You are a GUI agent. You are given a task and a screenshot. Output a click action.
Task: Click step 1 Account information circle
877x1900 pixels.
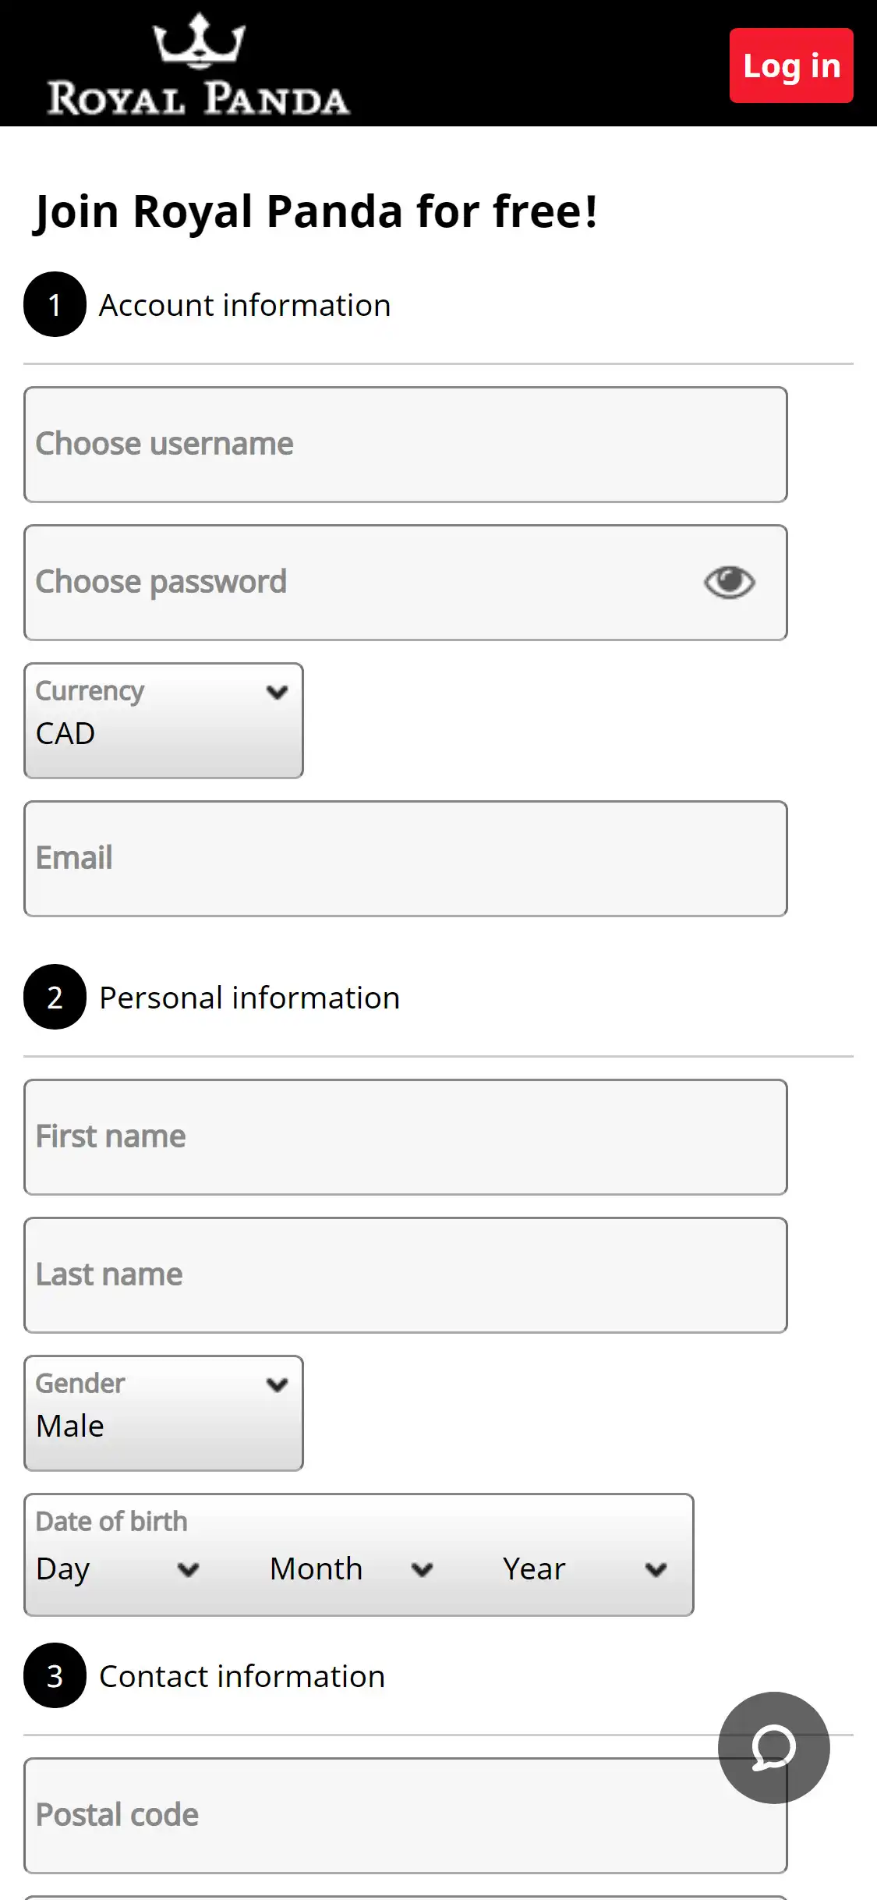[55, 304]
